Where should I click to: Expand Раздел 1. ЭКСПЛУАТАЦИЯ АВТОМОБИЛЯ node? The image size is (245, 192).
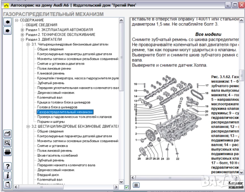pyautogui.click(x=22, y=30)
